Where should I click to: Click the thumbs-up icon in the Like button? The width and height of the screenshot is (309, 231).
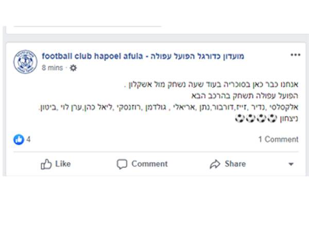tap(46, 164)
